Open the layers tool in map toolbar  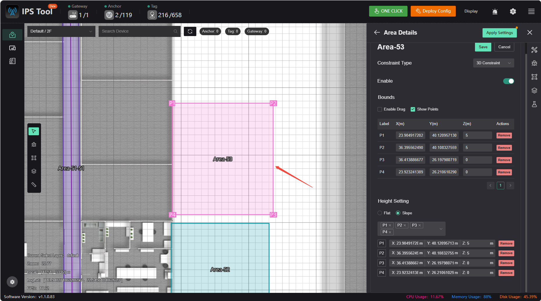(34, 171)
